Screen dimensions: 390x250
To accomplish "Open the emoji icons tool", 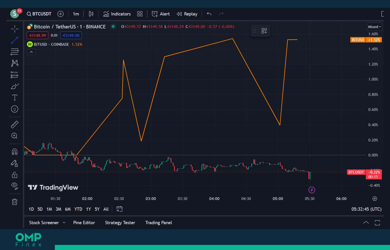I will (x=15, y=109).
